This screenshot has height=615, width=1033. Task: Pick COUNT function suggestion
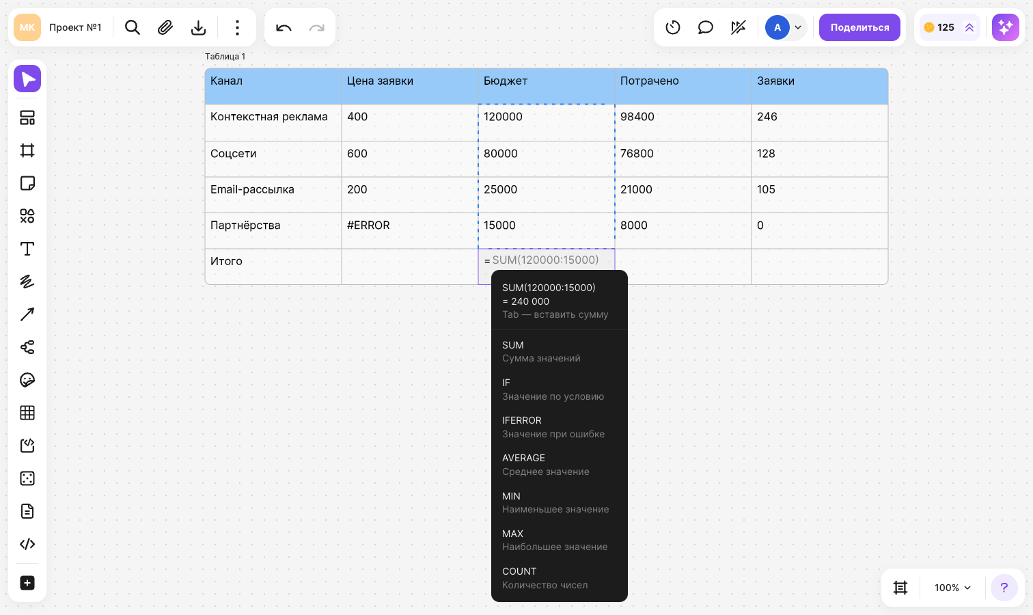[x=560, y=578]
